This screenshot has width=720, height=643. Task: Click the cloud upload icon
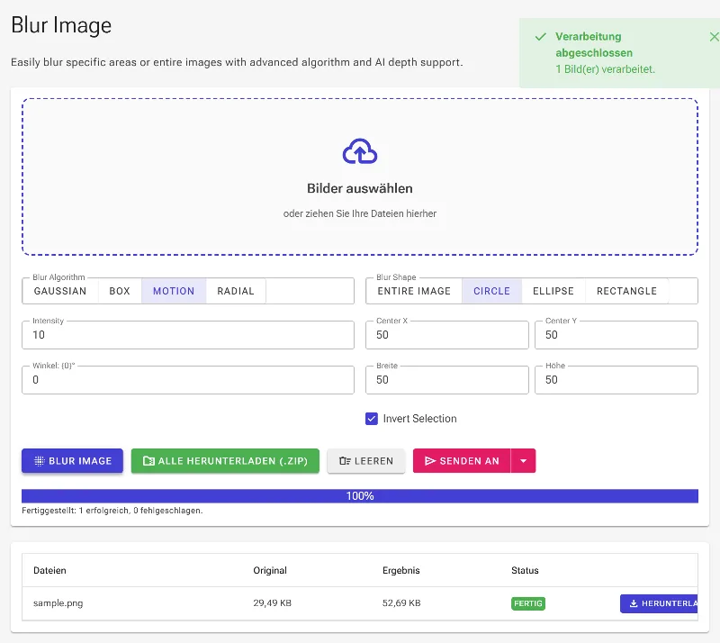tap(359, 151)
